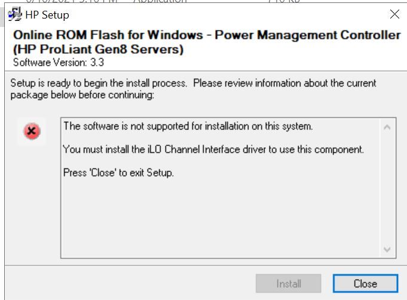Click the "Press 'Close' to exit Setup" line
407x300 pixels.
point(118,173)
